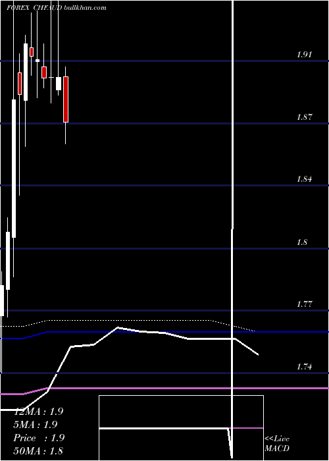This screenshot has width=329, height=461.
Task: Select the '12MA : 1.9' legend text
Action: click(38, 412)
